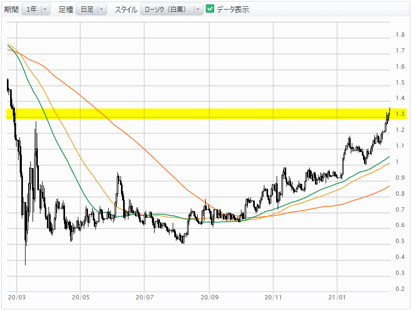Toggle the データ表示 checkbox
Viewport: 412px width, 310px height.
(x=210, y=9)
